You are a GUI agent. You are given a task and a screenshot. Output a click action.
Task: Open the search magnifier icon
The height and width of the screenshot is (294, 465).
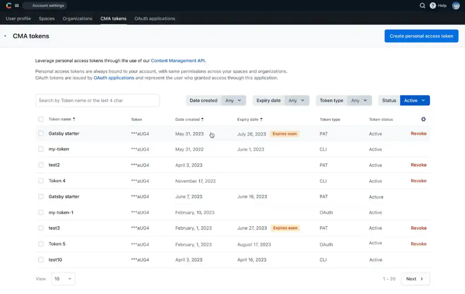423,6
